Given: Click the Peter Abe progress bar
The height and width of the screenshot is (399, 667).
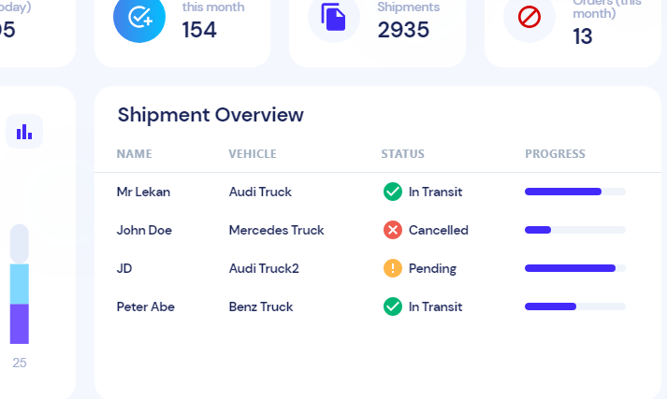Looking at the screenshot, I should [x=575, y=306].
